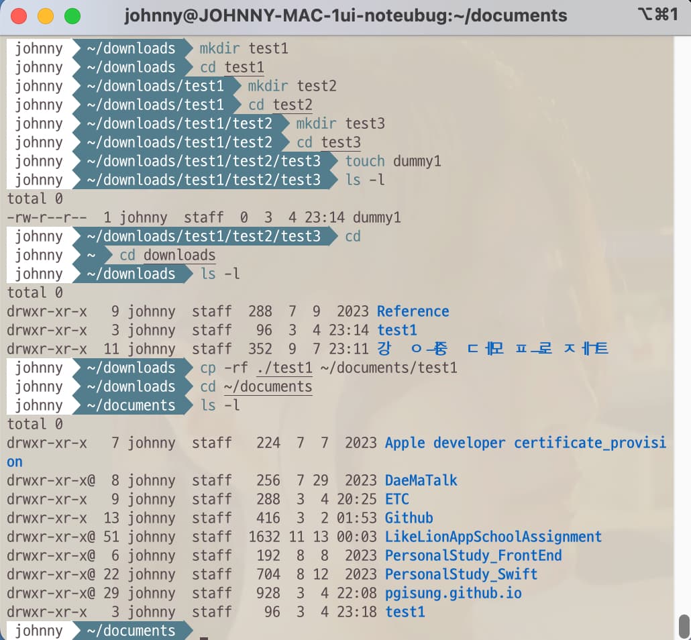Click the PersonalStudy_Swift directory name
The width and height of the screenshot is (691, 640).
tap(461, 574)
